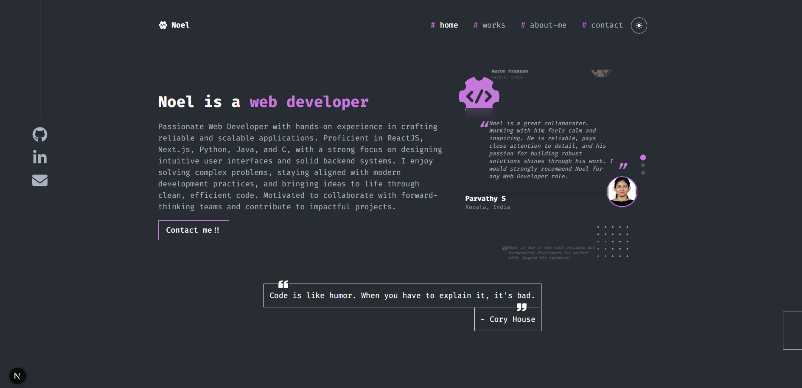This screenshot has height=388, width=802.
Task: Click Parvathy S's profile photo
Action: click(x=622, y=191)
